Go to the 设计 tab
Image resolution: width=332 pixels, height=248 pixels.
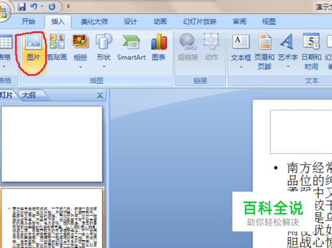[x=130, y=21]
